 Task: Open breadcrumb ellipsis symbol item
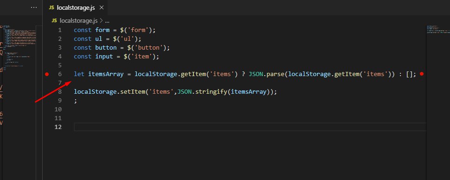107,21
